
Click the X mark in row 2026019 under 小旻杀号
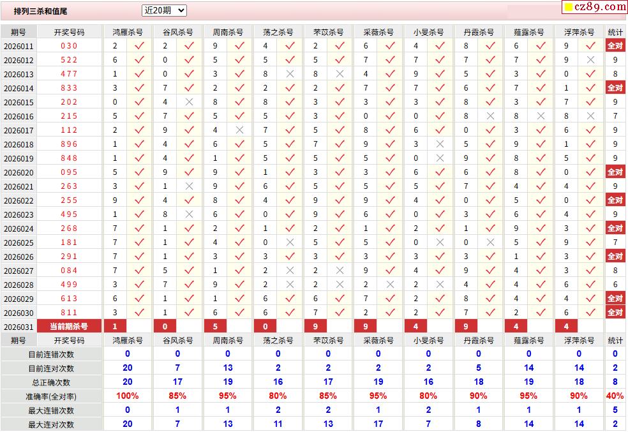tap(440, 158)
